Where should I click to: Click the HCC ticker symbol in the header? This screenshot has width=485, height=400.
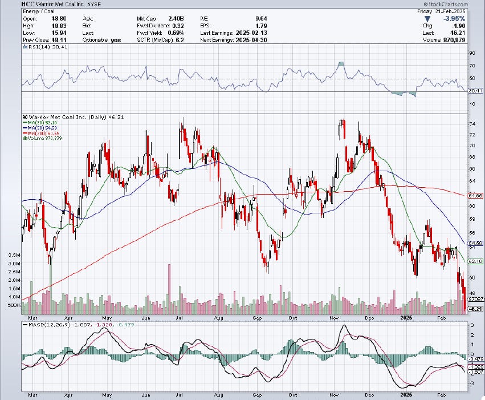28,4
